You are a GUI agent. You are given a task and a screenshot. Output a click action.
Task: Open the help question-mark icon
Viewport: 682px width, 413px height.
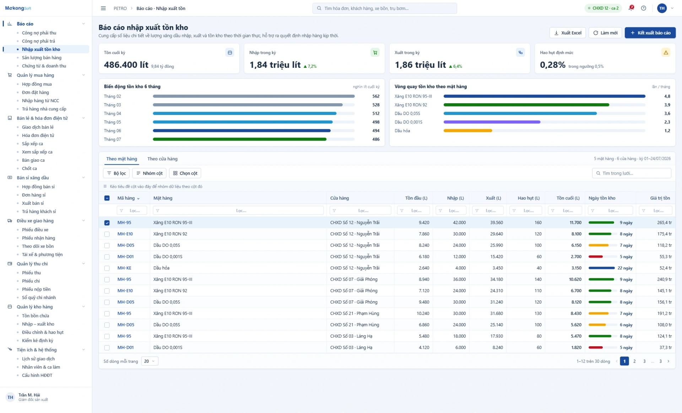pyautogui.click(x=644, y=8)
